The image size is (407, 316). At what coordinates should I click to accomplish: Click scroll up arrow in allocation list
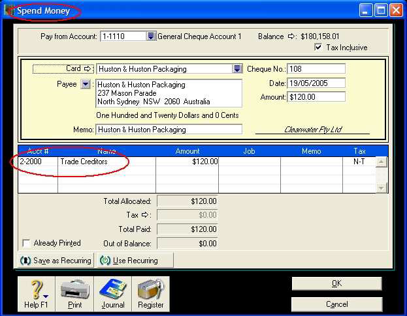click(382, 162)
